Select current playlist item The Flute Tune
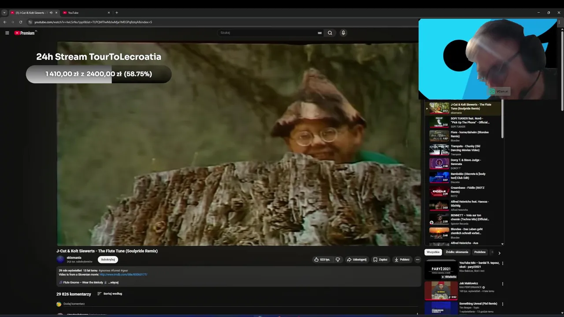This screenshot has height=317, width=564. click(464, 108)
